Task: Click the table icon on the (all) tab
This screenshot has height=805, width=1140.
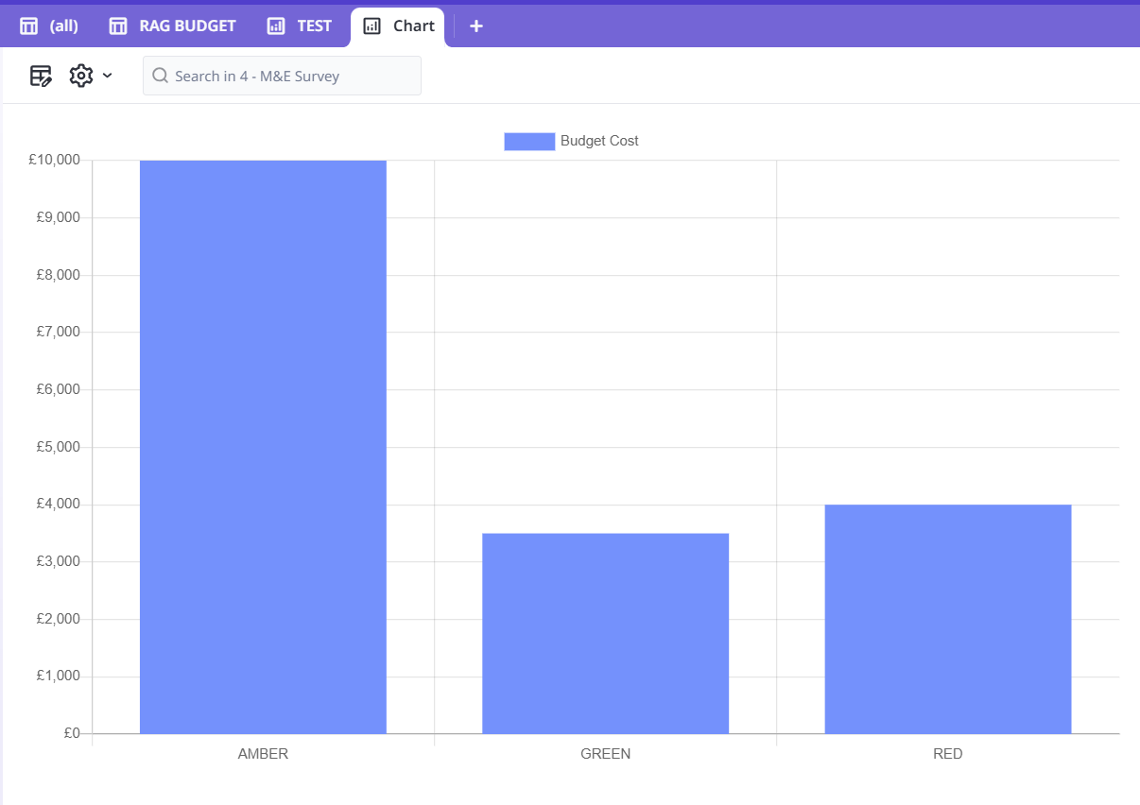Action: (x=28, y=26)
